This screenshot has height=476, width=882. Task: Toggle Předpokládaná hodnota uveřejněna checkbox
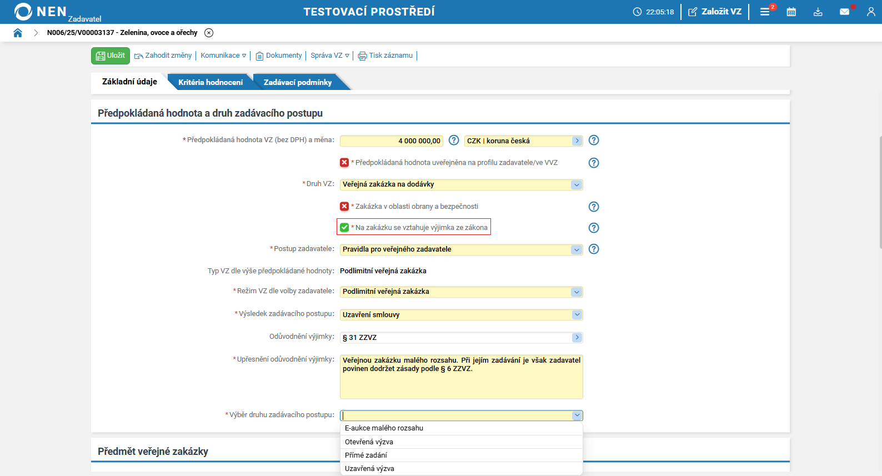344,163
